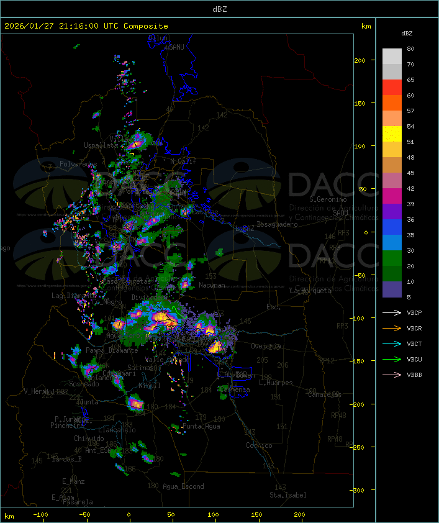Click the dBZ title at the top
The image size is (439, 523).
coord(219,8)
